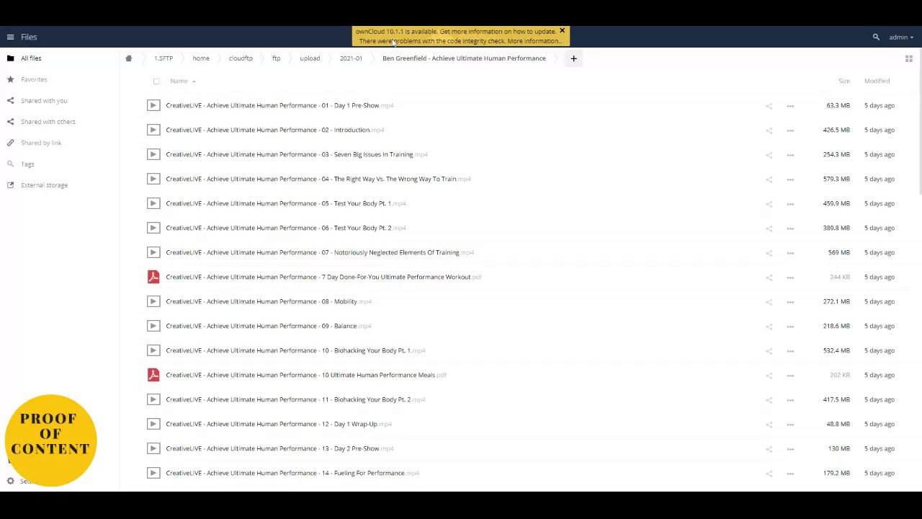This screenshot has width=922, height=519.
Task: Open more actions for 11 - Biohacking Pt. 2
Action: point(790,399)
